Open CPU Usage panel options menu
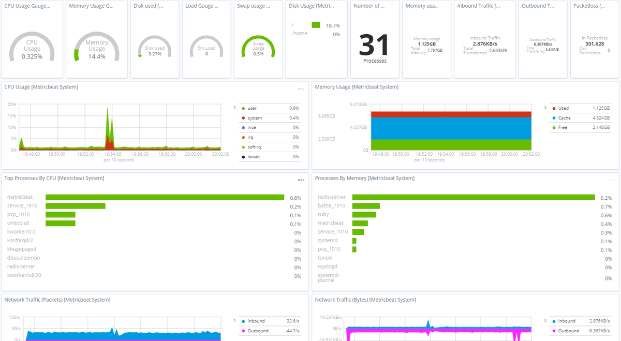This screenshot has height=341, width=621. 301,88
